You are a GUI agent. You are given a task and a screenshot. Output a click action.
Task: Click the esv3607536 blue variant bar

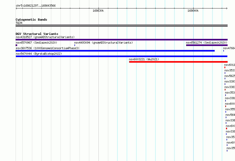[x=115, y=51]
